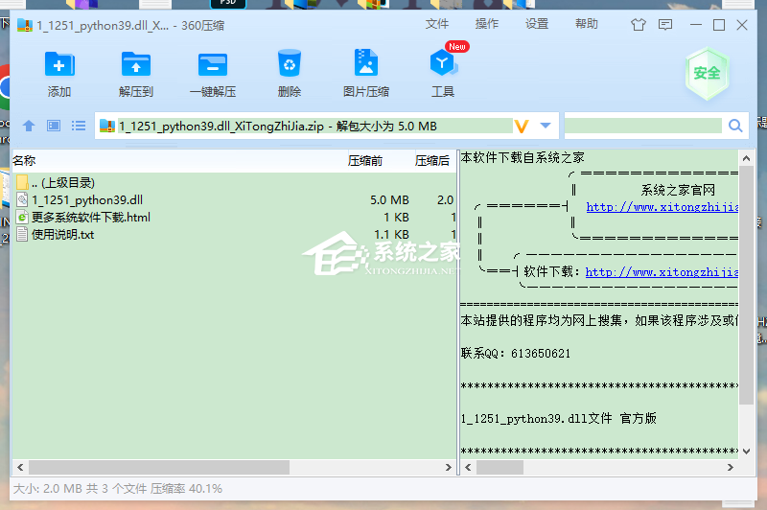Viewport: 767px width, 510px height.
Task: Open the 软件下载 http link
Action: (662, 272)
